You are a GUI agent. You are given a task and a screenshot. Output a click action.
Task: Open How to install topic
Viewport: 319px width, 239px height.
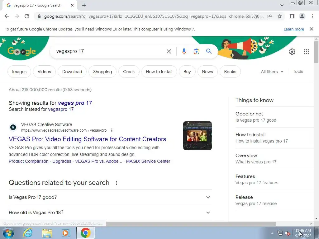[275, 138]
